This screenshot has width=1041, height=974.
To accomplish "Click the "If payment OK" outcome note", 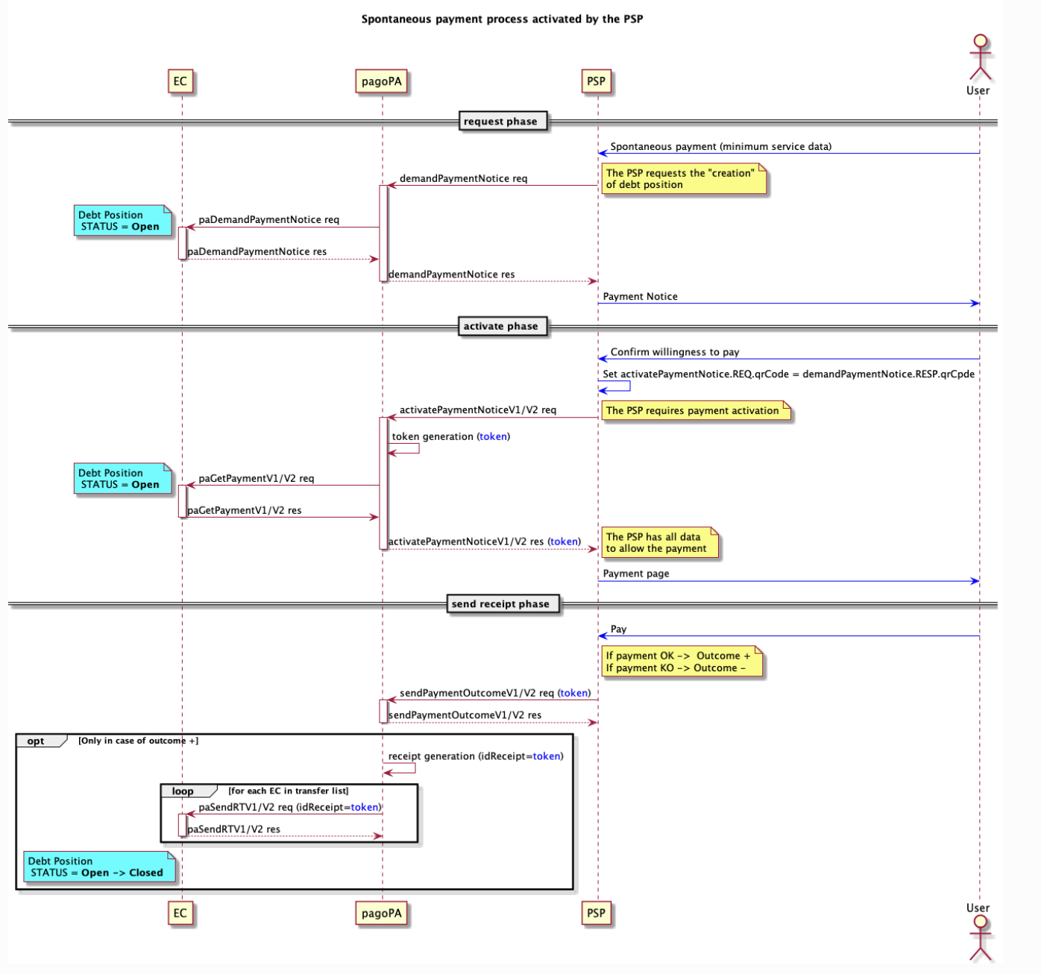I will pyautogui.click(x=680, y=662).
